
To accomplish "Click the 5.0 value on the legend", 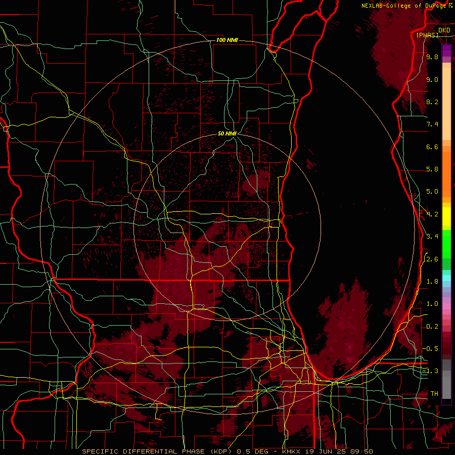I will point(432,192).
